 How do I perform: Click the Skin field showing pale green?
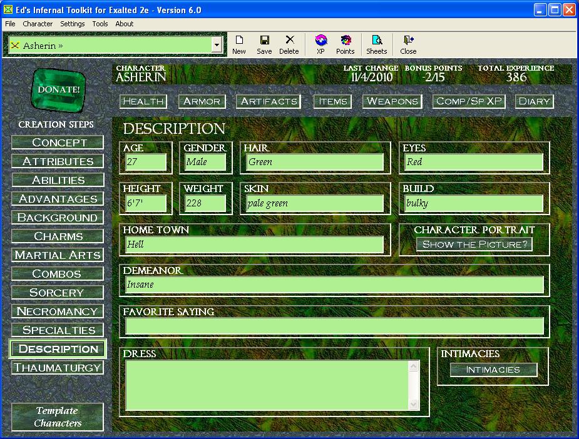point(315,203)
